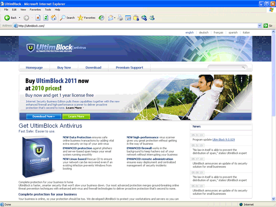Open the Tools menu
This screenshot has height=207, width=276.
(48, 10)
